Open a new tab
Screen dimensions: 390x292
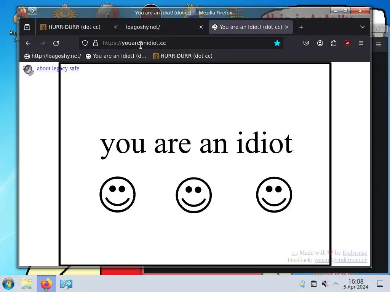pos(301,27)
